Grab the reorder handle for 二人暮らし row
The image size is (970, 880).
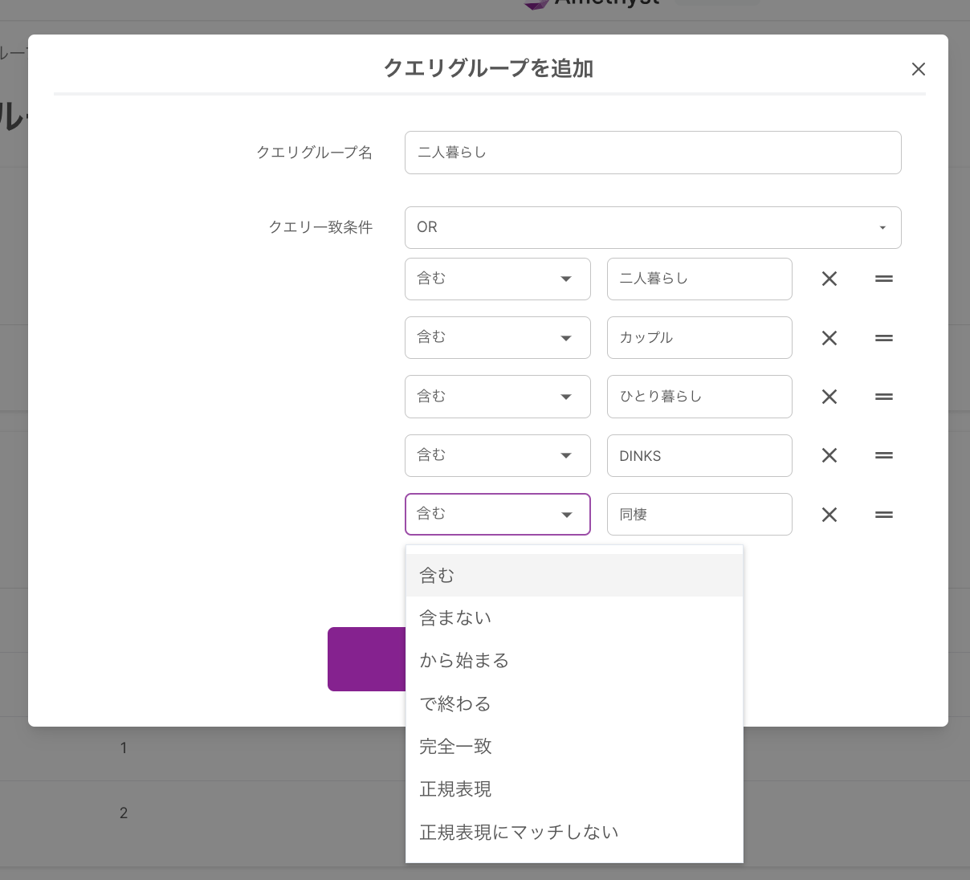tap(884, 279)
